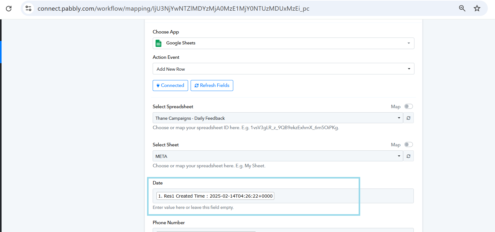Select the Res1 Created Time mapped tag
The height and width of the screenshot is (232, 495).
215,196
